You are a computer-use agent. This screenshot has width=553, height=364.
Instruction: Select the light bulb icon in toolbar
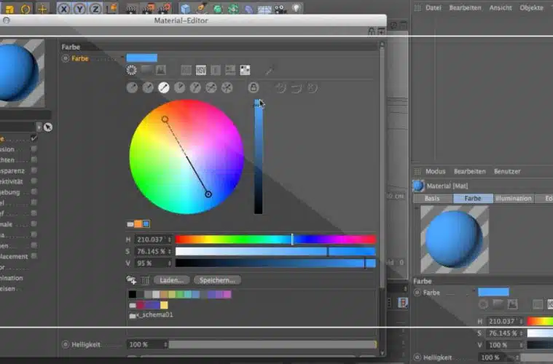[x=297, y=9]
